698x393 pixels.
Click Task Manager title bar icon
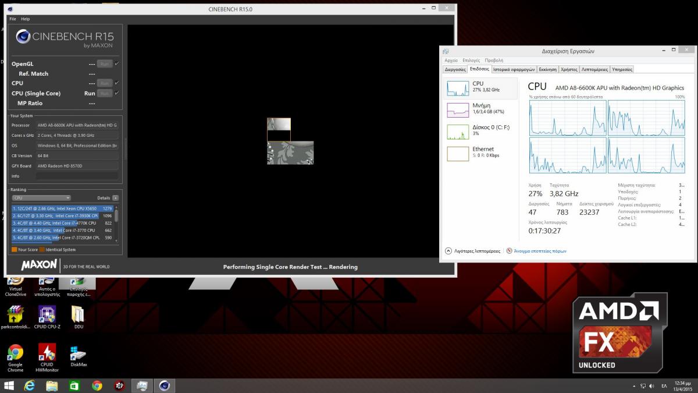point(446,51)
